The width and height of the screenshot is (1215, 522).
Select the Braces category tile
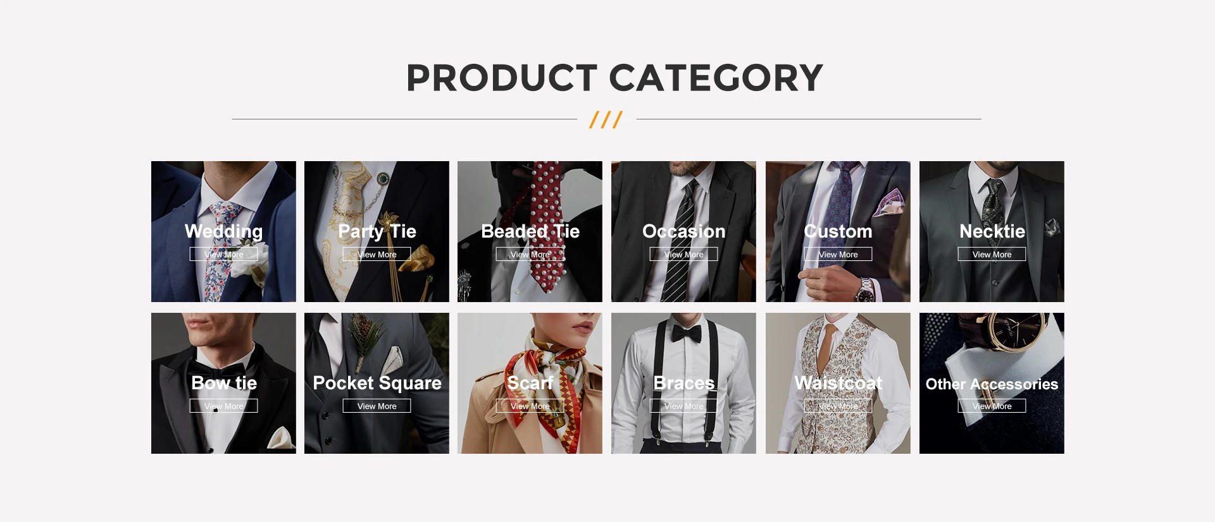point(683,383)
